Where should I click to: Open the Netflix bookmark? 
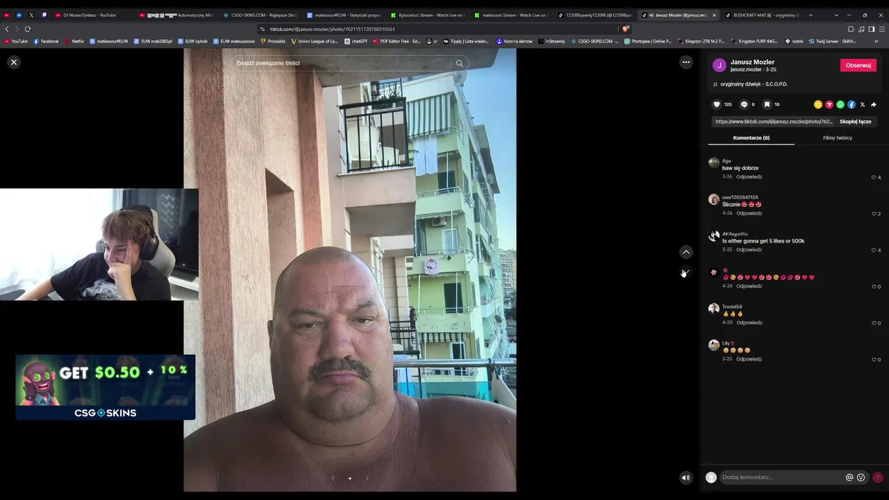click(74, 41)
